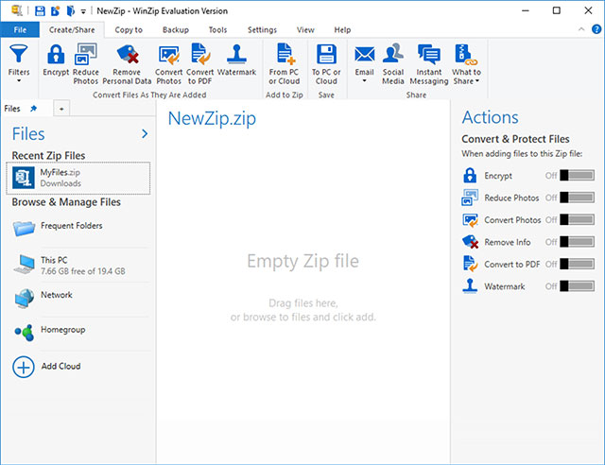Click Watermark label in Actions pane
This screenshot has width=605, height=465.
tap(504, 286)
